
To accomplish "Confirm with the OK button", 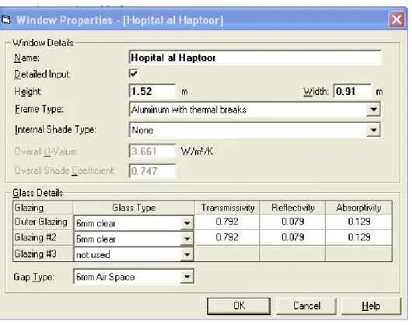I will point(239,306).
